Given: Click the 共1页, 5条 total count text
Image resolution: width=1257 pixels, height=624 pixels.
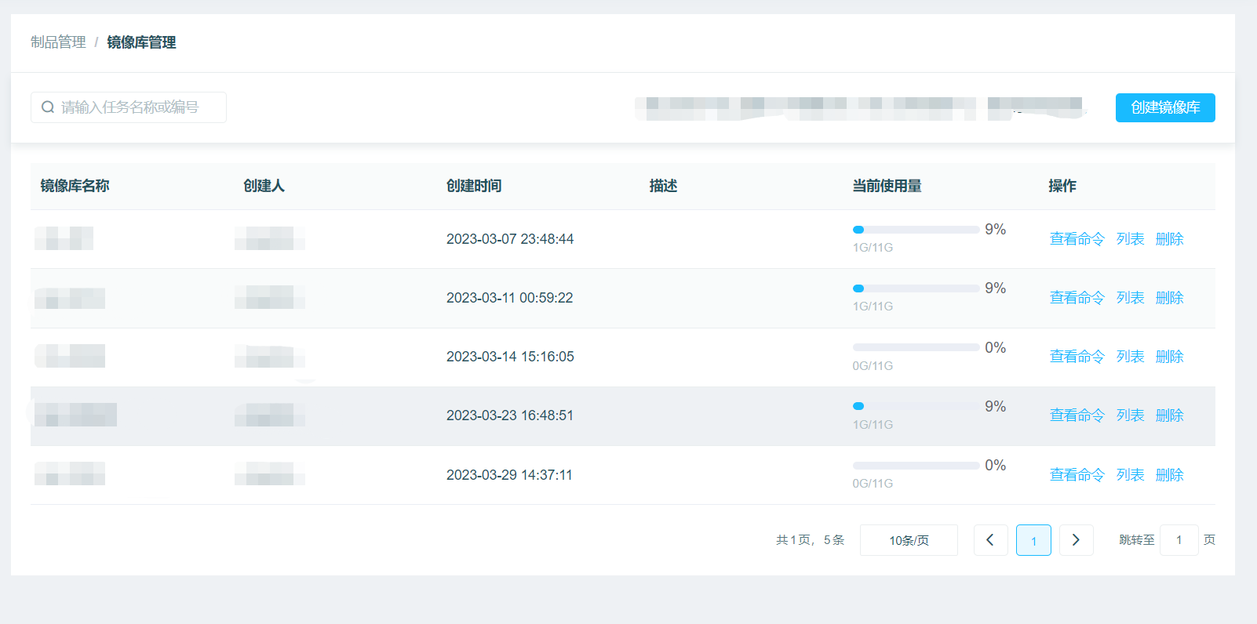Looking at the screenshot, I should (x=810, y=540).
